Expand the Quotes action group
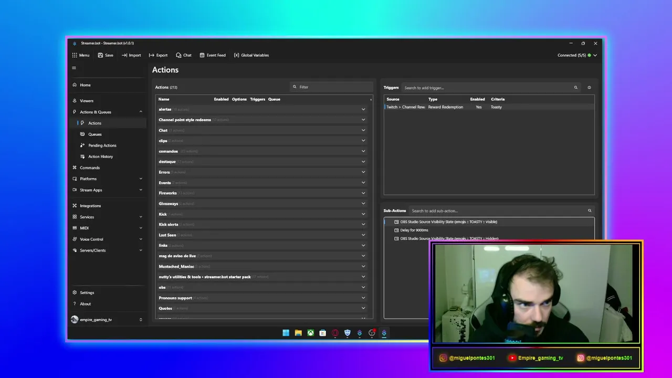Image resolution: width=672 pixels, height=378 pixels. [363, 309]
